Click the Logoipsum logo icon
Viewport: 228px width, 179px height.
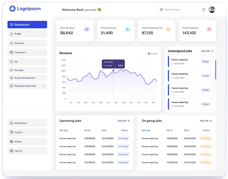pos(12,8)
